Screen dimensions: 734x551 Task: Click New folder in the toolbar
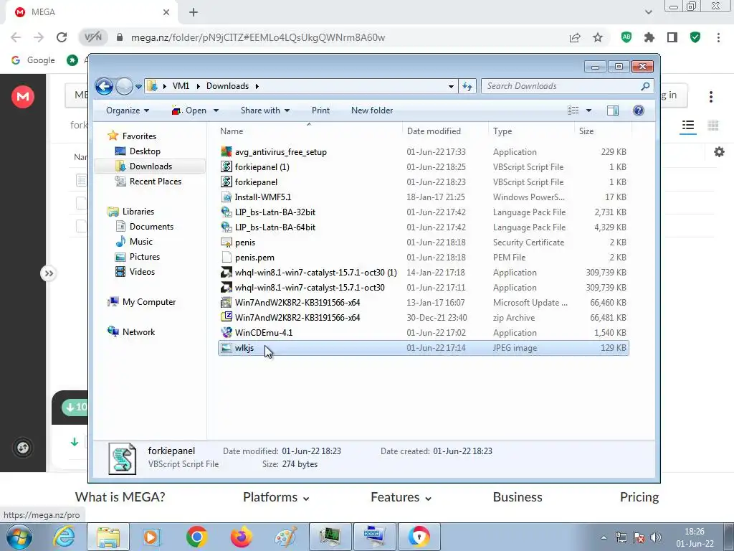coord(372,110)
